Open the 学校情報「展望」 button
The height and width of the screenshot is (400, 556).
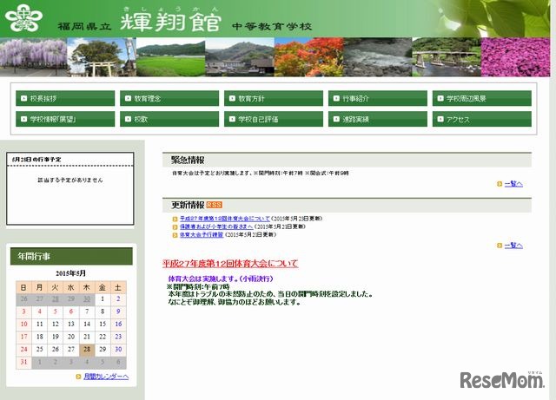65,119
